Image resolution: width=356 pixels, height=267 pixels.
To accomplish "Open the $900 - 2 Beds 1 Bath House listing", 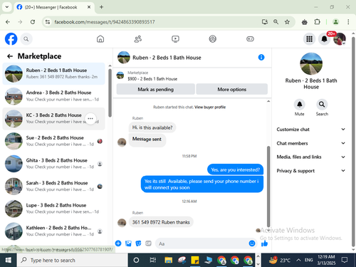I will coord(152,79).
